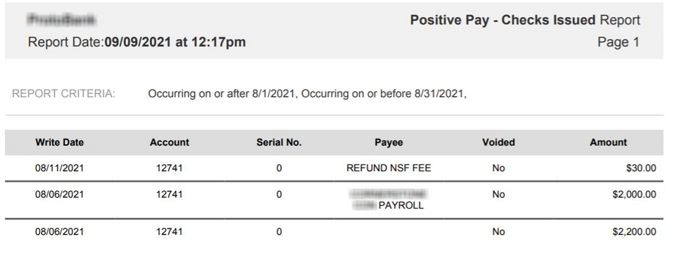Image resolution: width=673 pixels, height=257 pixels.
Task: Select the Account column header
Action: pyautogui.click(x=169, y=143)
